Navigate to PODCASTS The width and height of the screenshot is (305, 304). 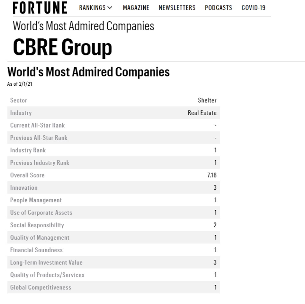pyautogui.click(x=218, y=8)
